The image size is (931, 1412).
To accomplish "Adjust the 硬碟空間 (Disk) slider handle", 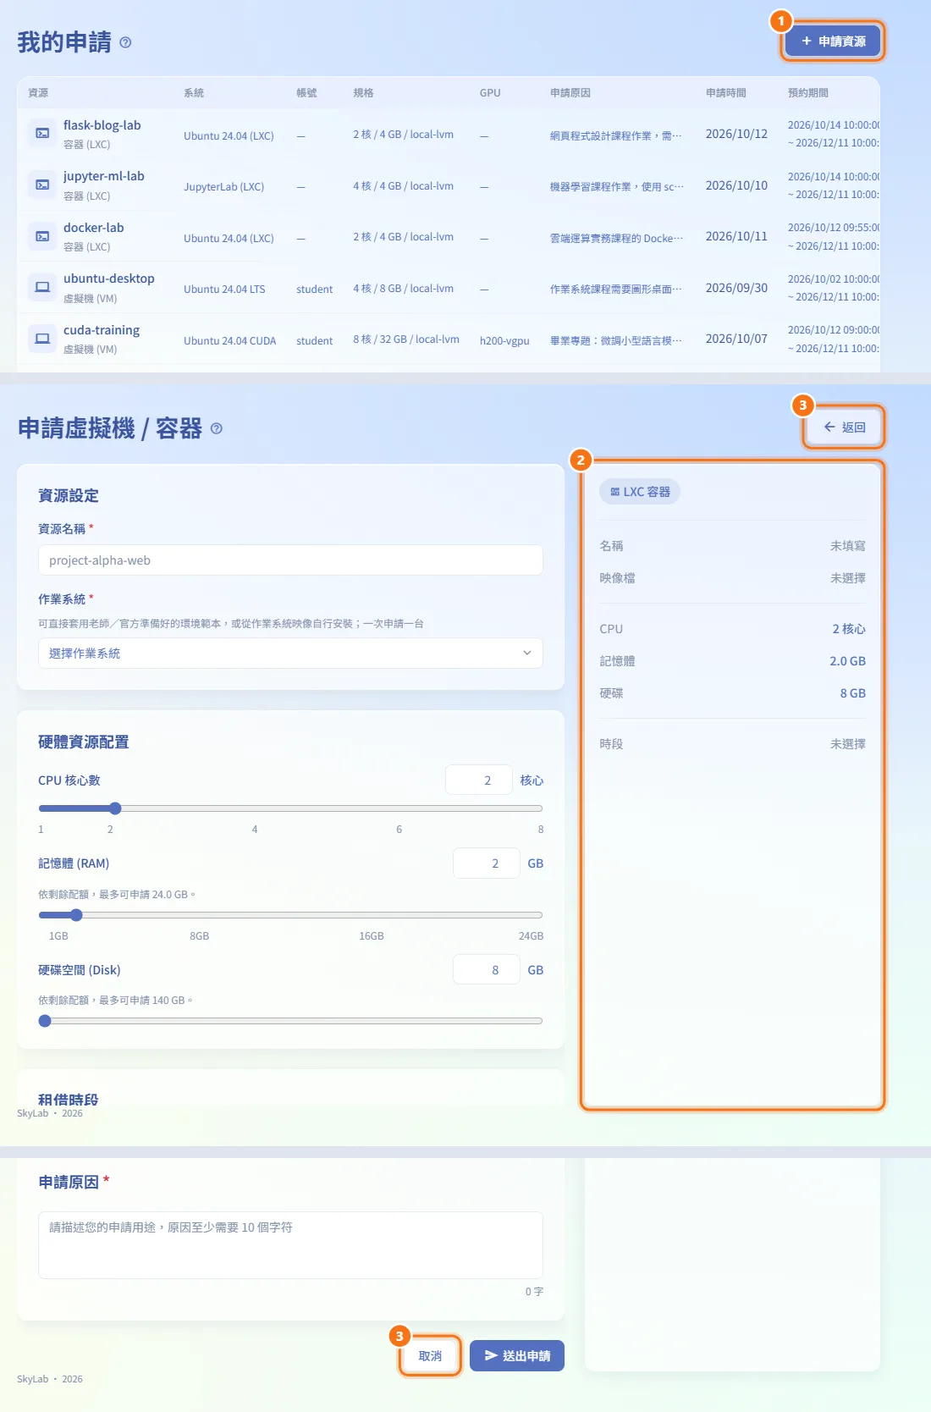I will (45, 1021).
